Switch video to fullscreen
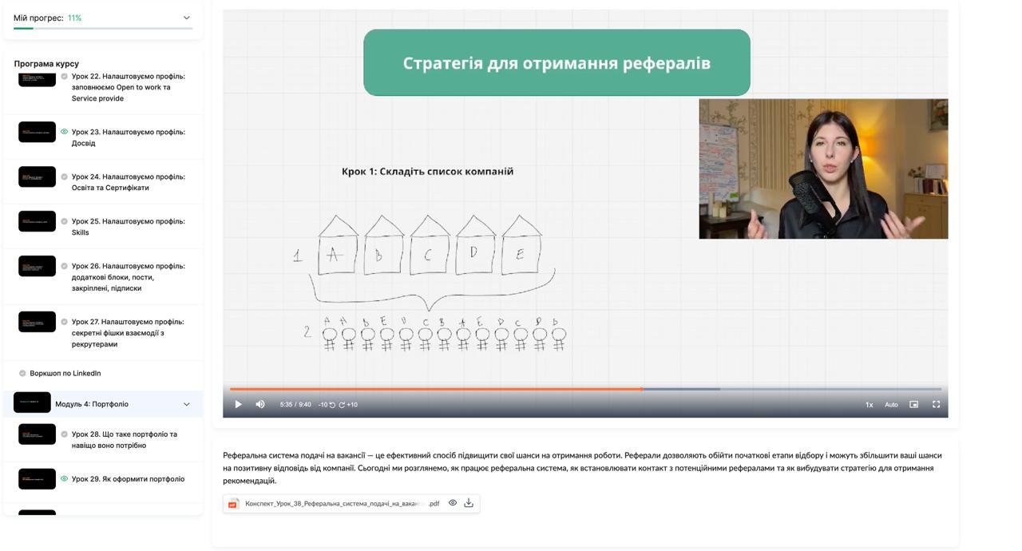The width and height of the screenshot is (1022, 551). point(937,405)
